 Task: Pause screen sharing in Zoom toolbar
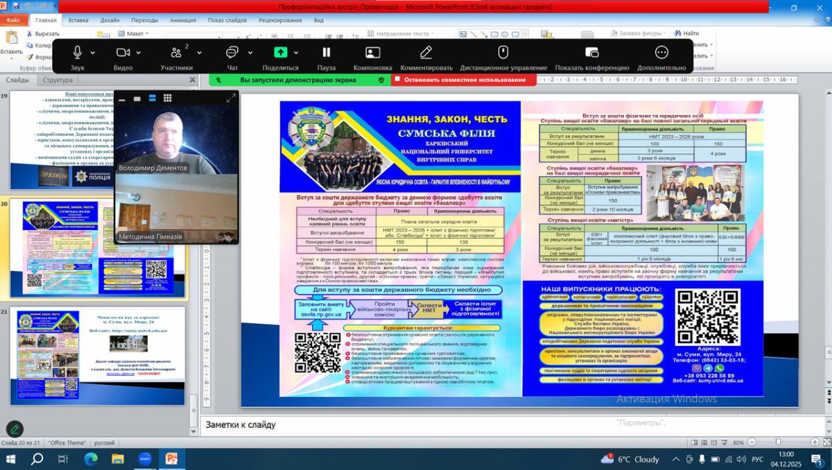[x=326, y=53]
